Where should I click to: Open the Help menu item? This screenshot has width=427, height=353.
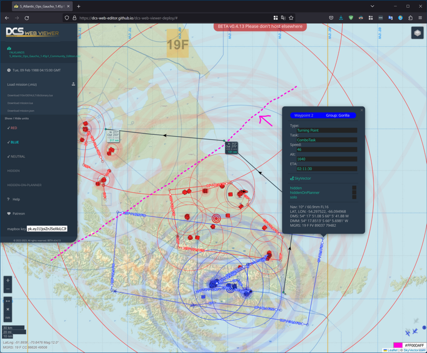pos(16,199)
